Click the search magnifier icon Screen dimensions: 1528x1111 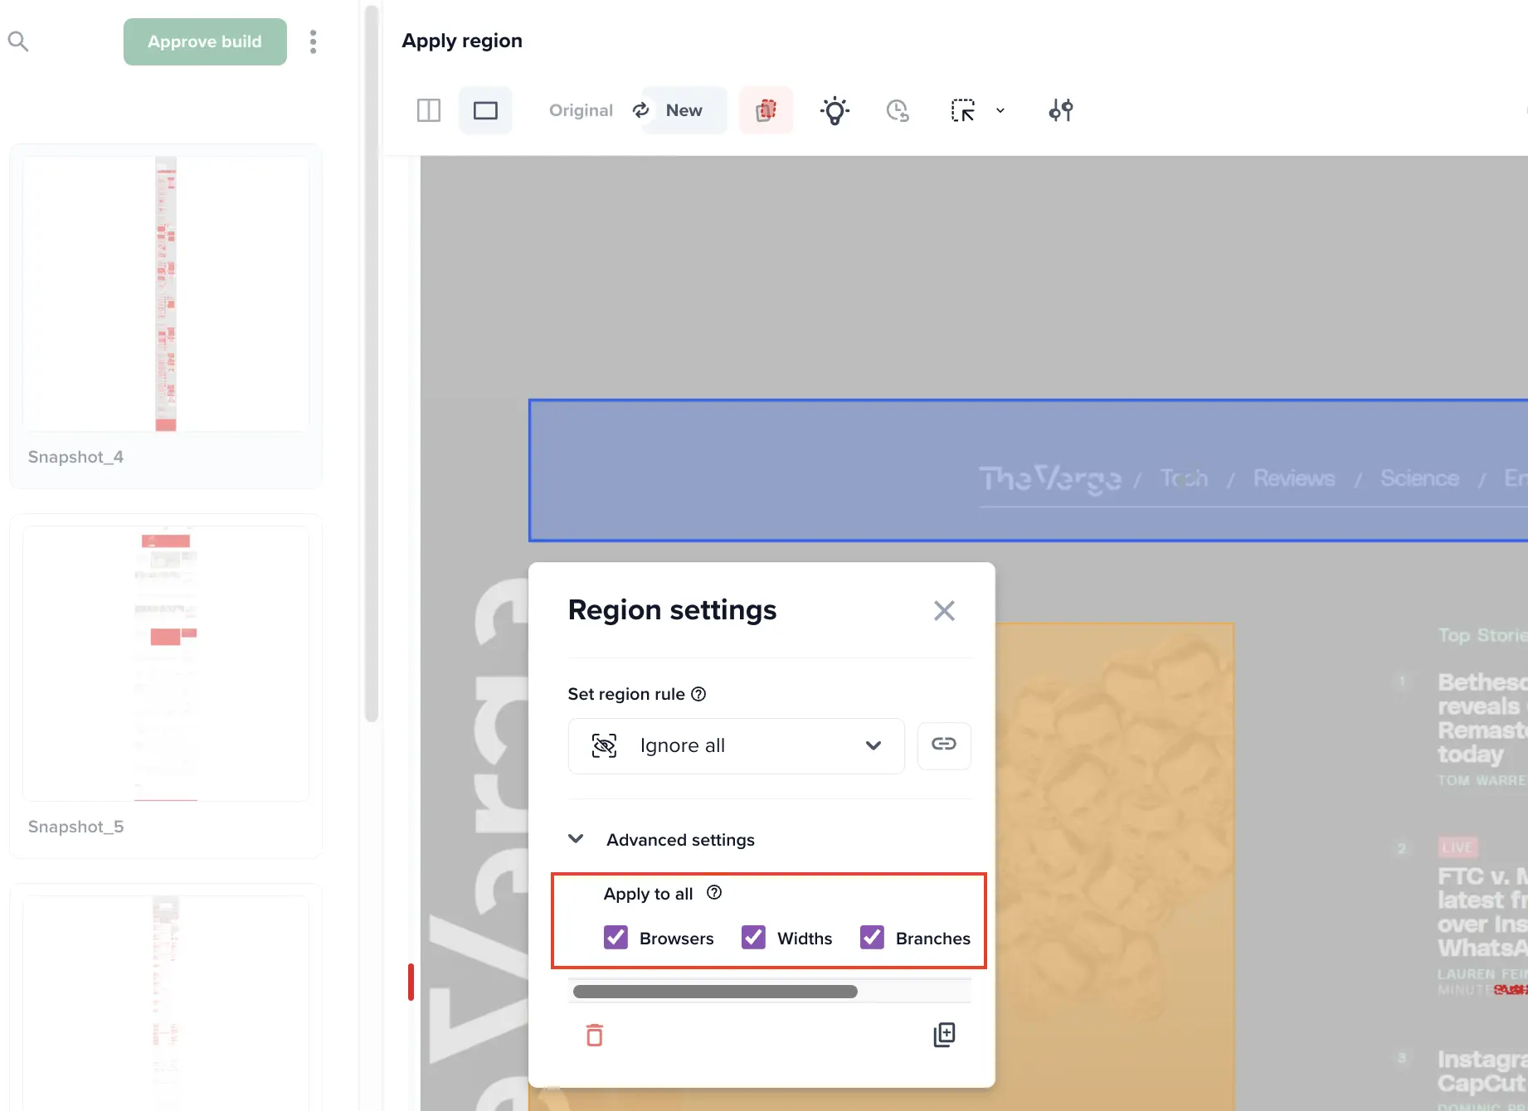coord(18,41)
